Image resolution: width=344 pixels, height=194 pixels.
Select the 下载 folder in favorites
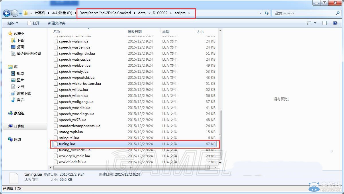tap(20, 41)
